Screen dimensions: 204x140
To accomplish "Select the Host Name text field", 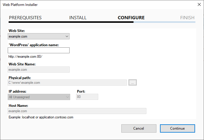I will coord(77,111).
